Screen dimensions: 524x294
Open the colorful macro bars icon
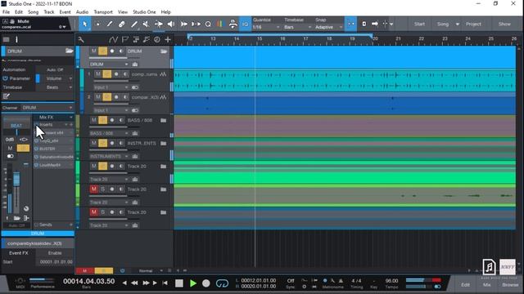click(x=219, y=24)
